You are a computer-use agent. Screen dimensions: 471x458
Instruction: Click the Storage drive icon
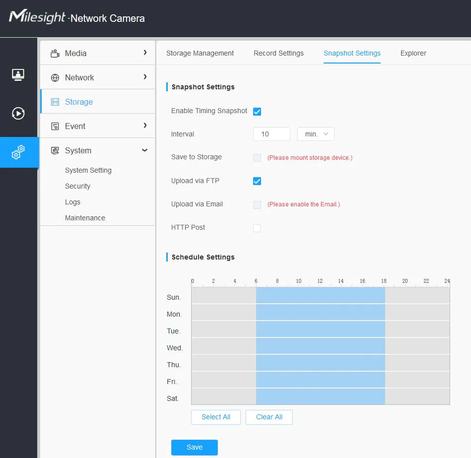click(x=55, y=102)
